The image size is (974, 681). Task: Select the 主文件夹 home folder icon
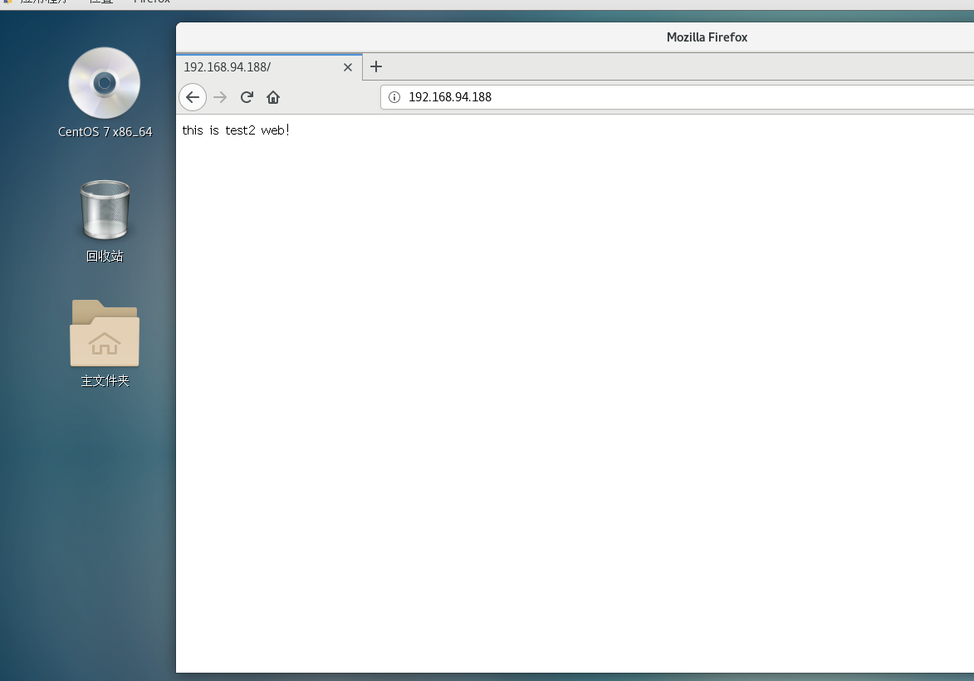coord(105,333)
